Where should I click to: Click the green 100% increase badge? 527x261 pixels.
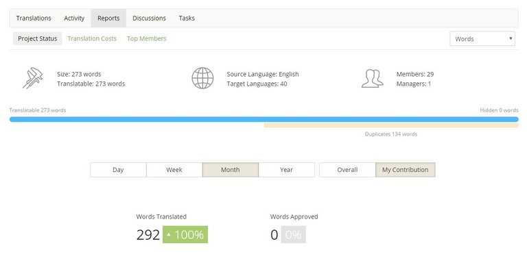coord(185,234)
